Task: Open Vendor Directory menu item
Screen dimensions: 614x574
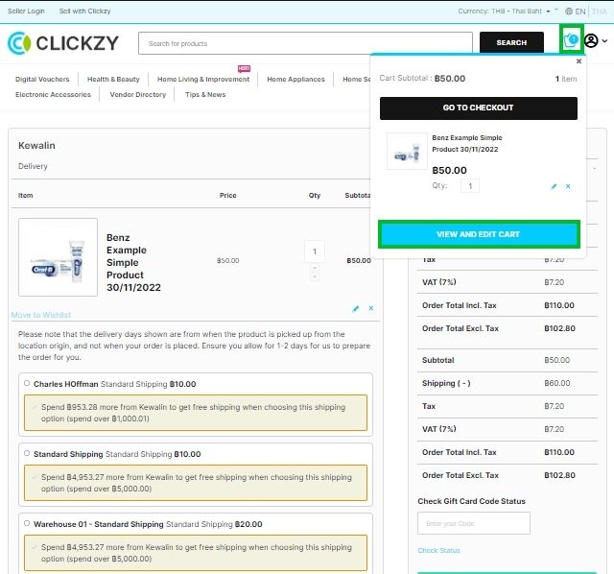Action: [138, 94]
